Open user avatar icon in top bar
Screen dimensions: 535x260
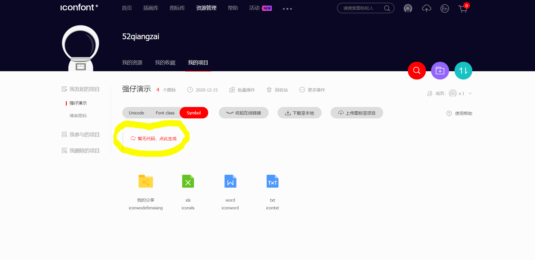tap(408, 9)
